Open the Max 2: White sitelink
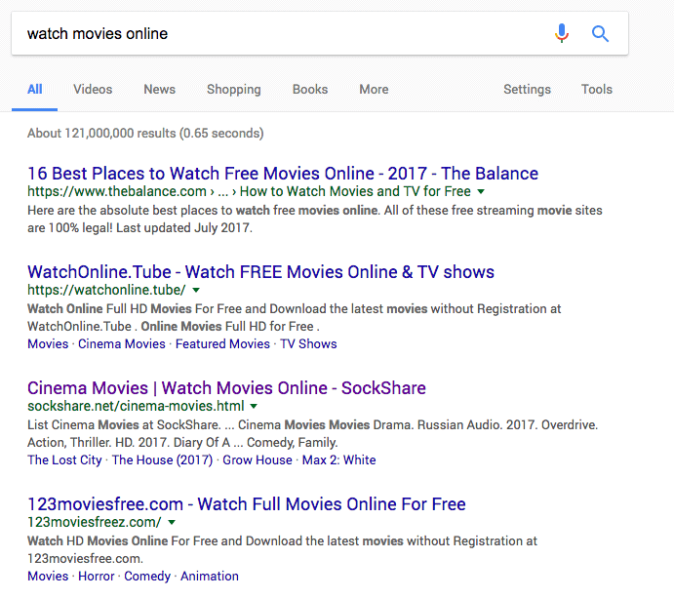This screenshot has width=674, height=599. (x=338, y=460)
